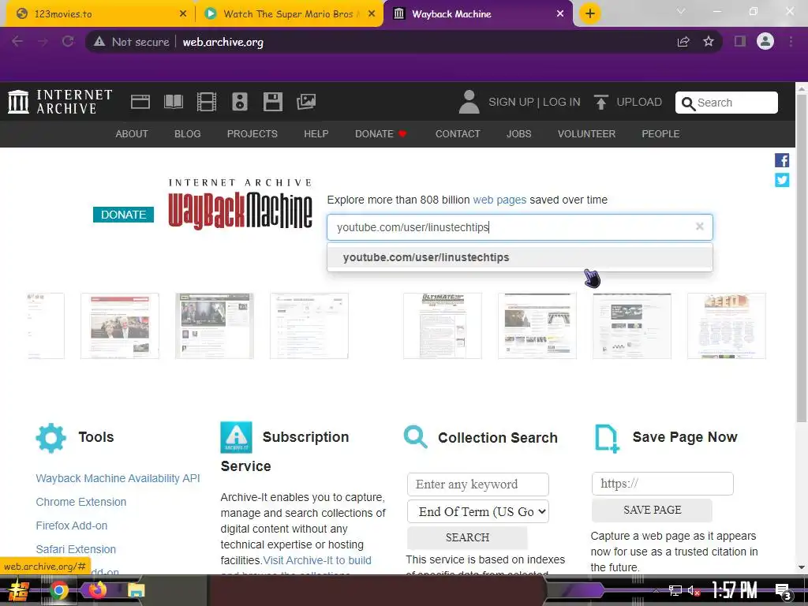Share page on Facebook icon

782,160
